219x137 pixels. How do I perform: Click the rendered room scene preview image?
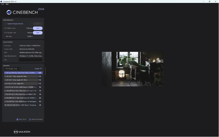click(x=133, y=69)
